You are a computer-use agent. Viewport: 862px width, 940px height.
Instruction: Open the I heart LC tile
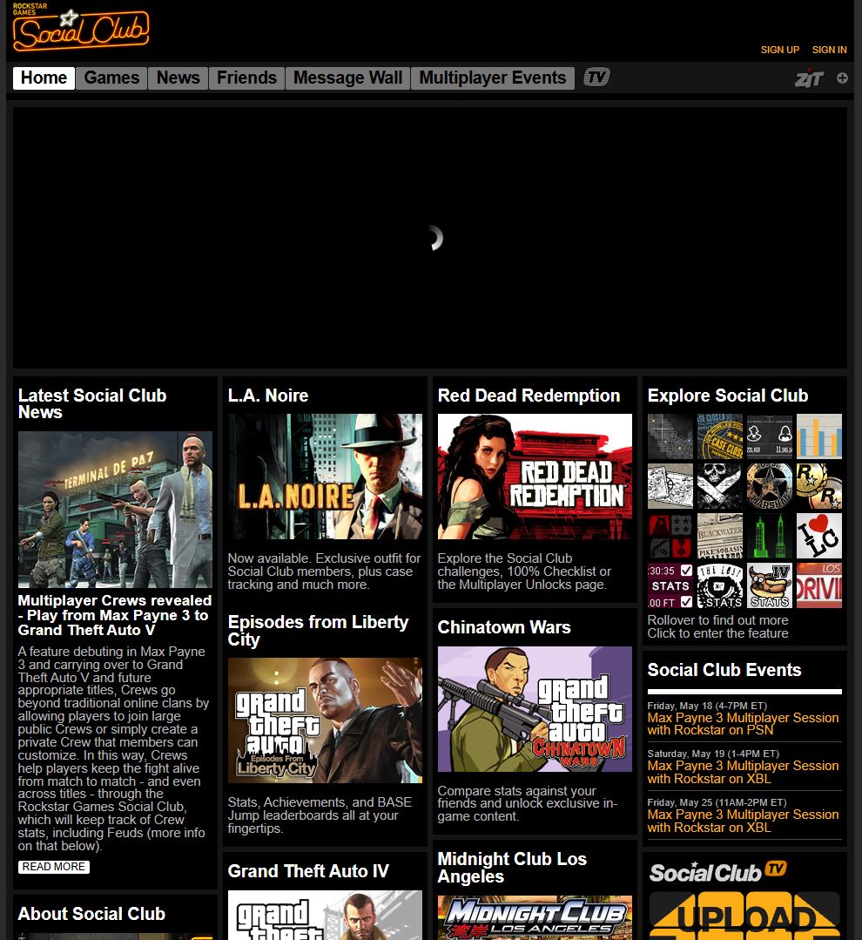[819, 536]
